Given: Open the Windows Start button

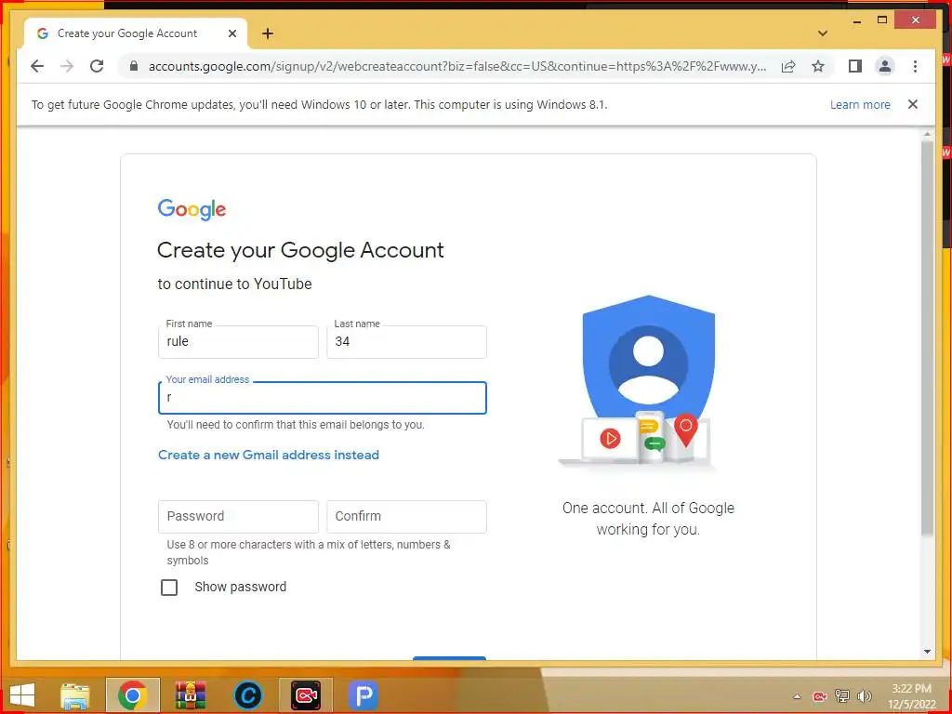Looking at the screenshot, I should pos(22,695).
